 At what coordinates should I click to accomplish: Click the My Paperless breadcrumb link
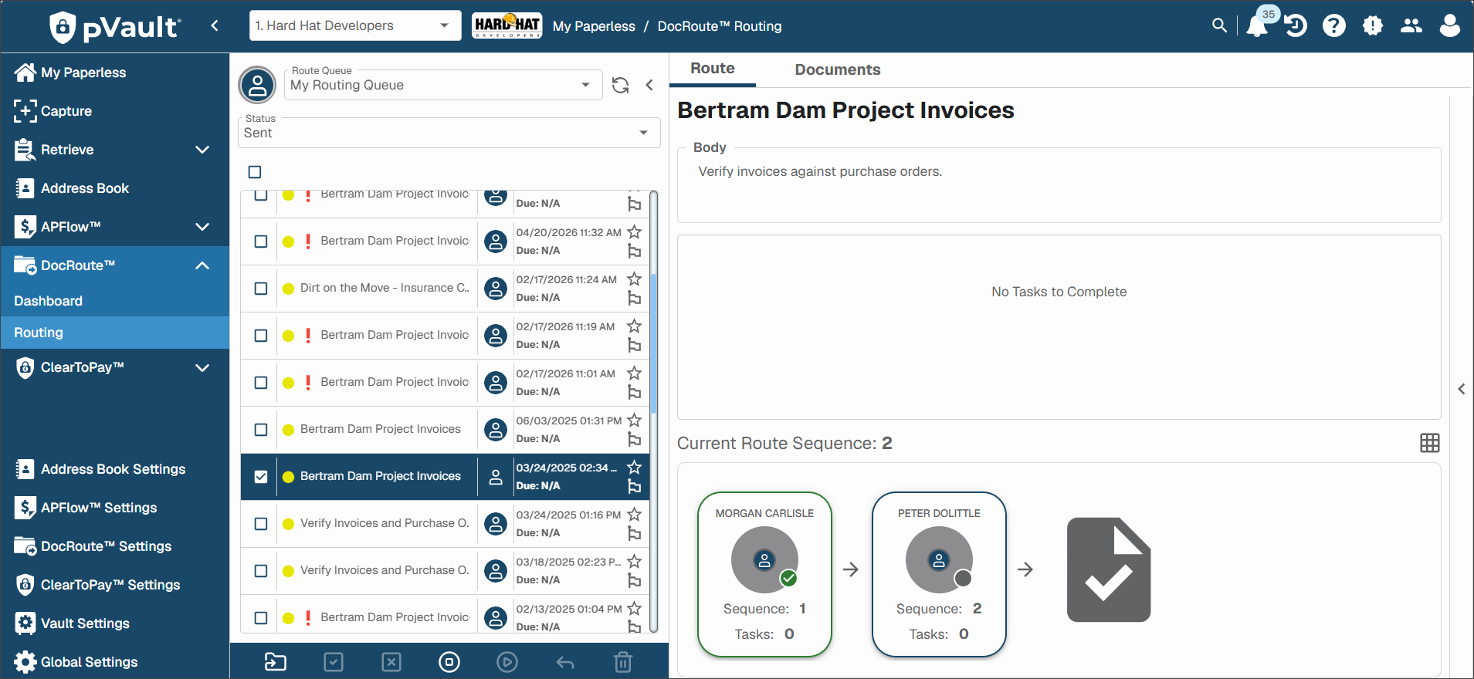[x=594, y=26]
